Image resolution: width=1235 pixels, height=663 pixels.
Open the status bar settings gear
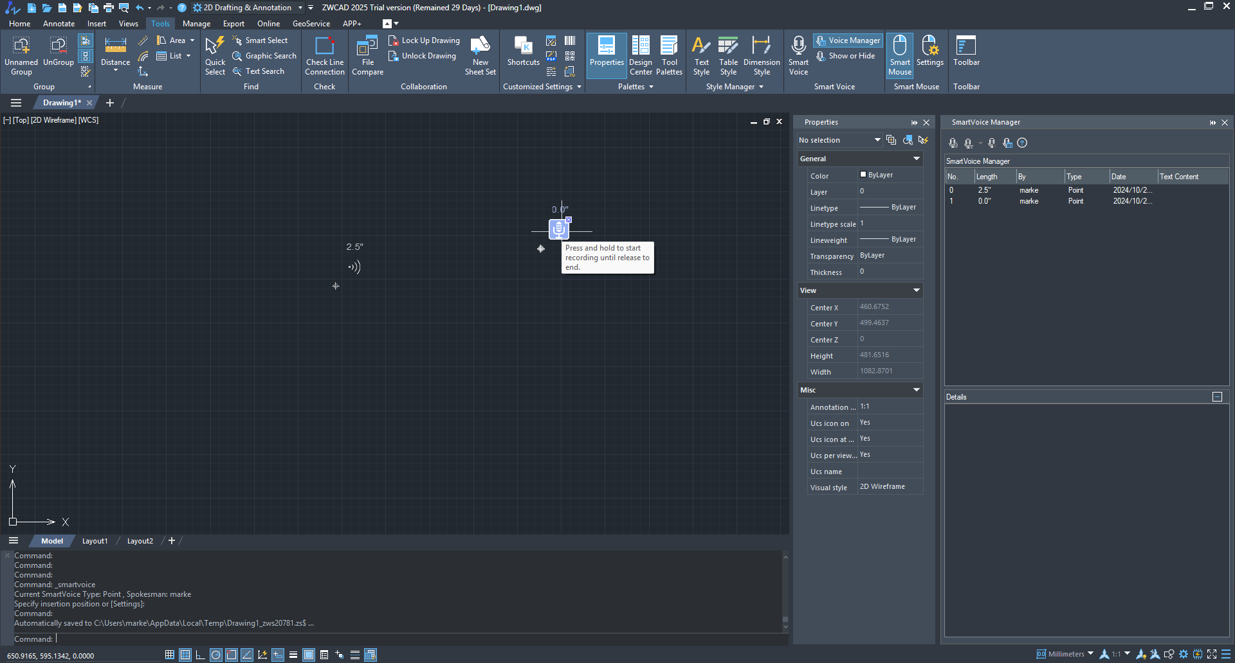click(x=1183, y=654)
